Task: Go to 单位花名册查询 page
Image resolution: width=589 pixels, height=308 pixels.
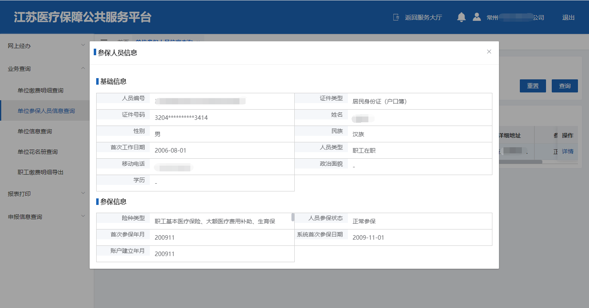Action: point(38,152)
